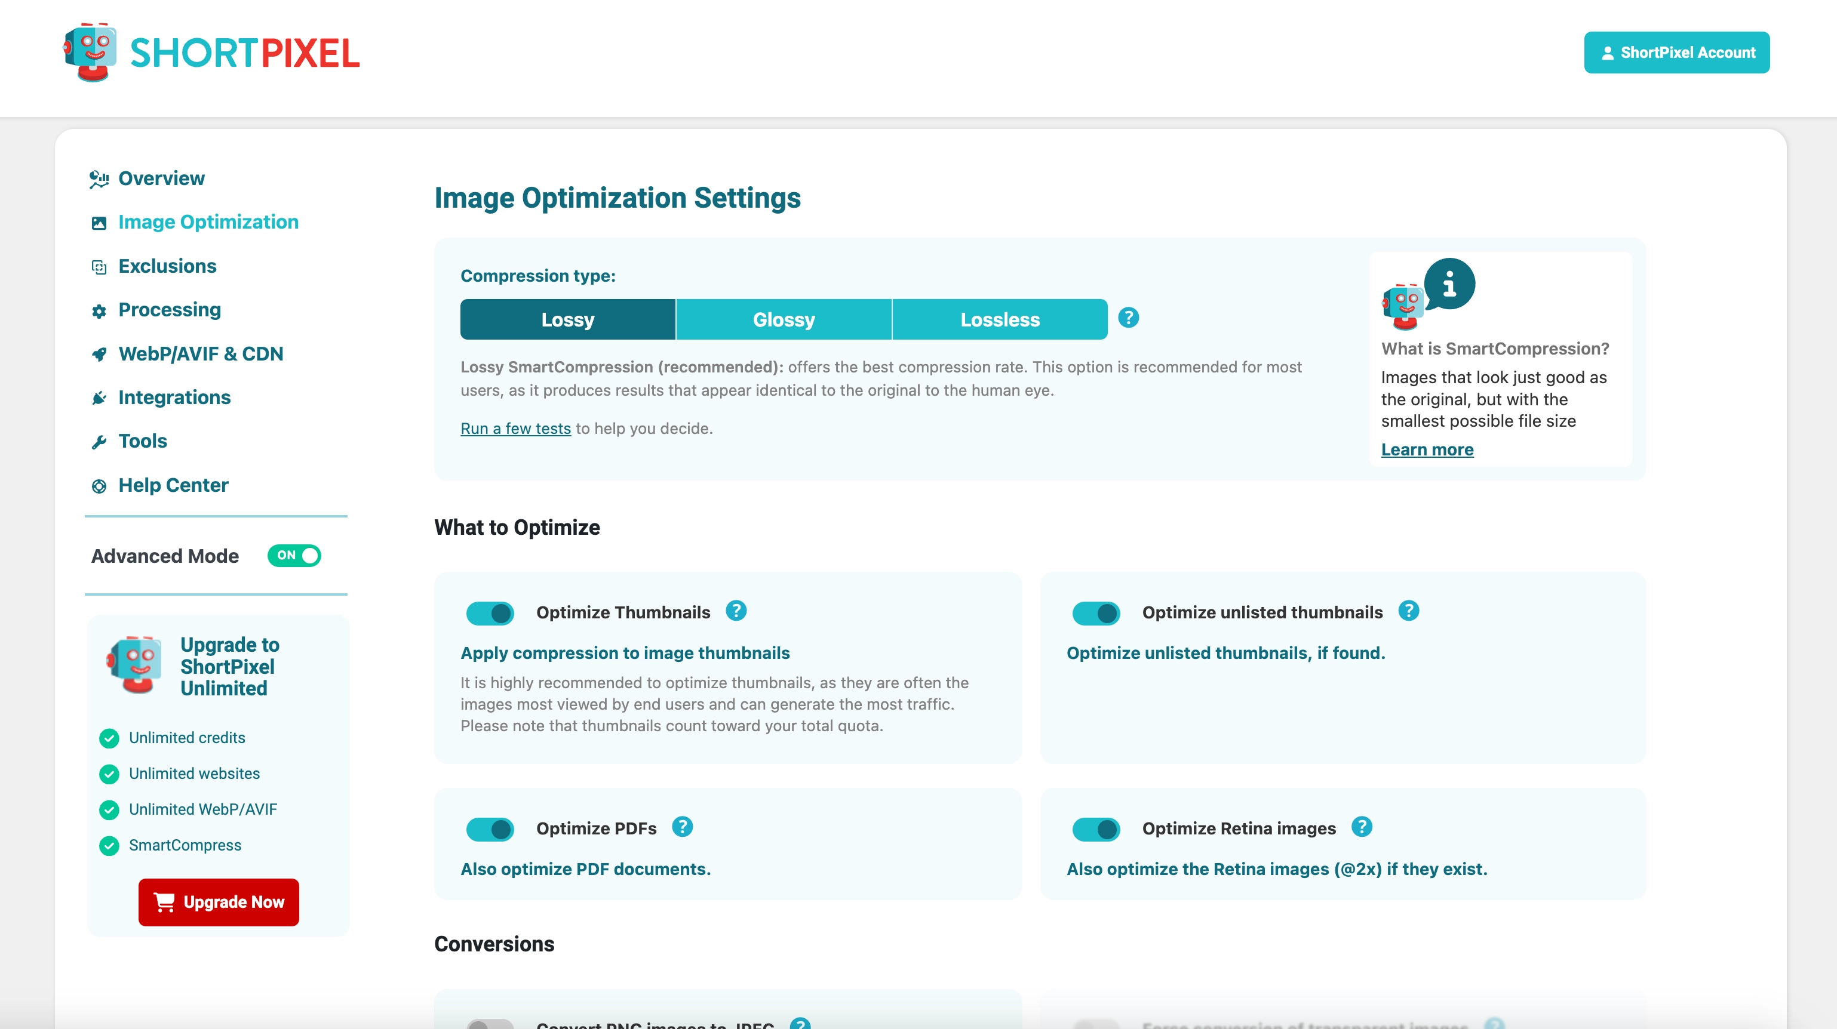Click the Conversions heading

[x=494, y=944]
